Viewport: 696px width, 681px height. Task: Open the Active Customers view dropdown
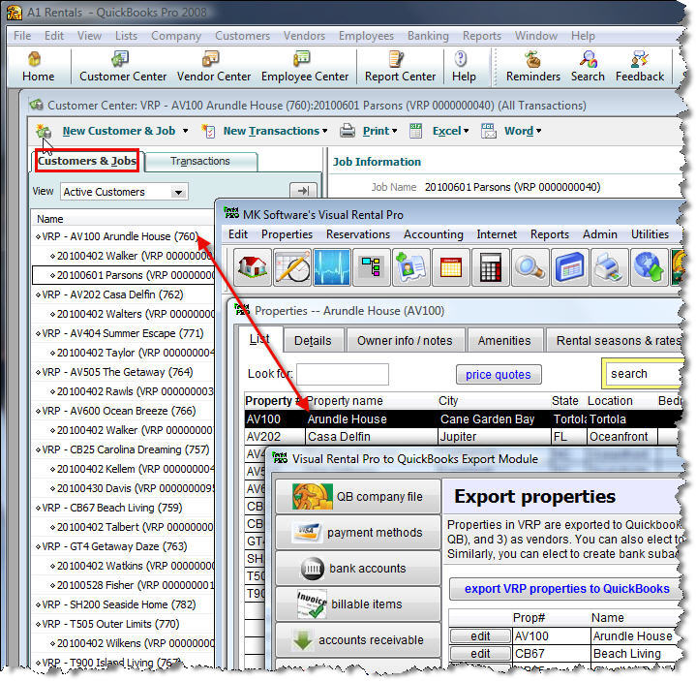tap(178, 193)
